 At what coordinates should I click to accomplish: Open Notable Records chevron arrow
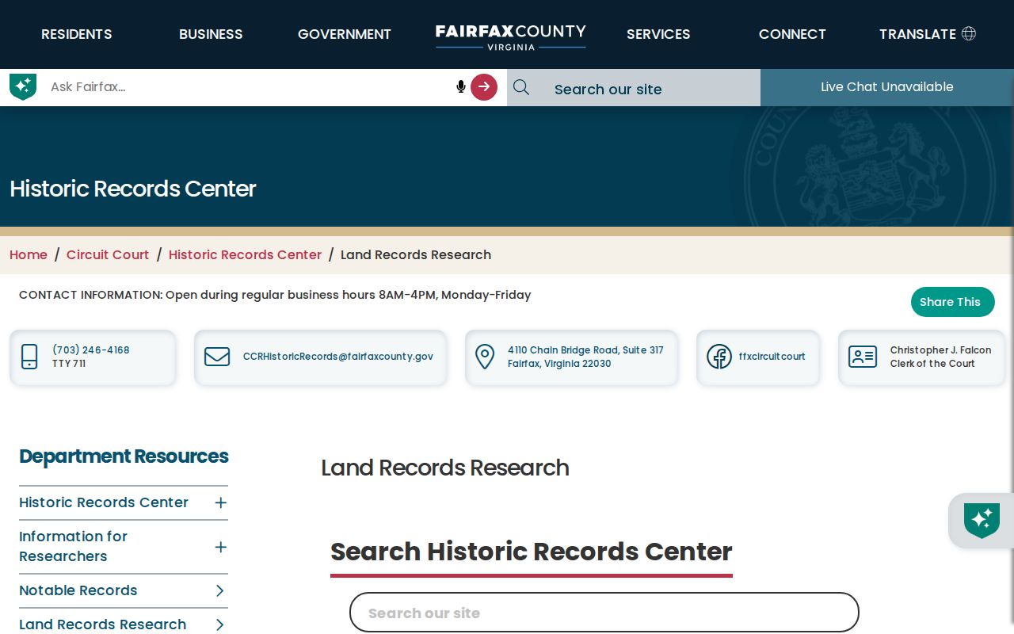220,590
